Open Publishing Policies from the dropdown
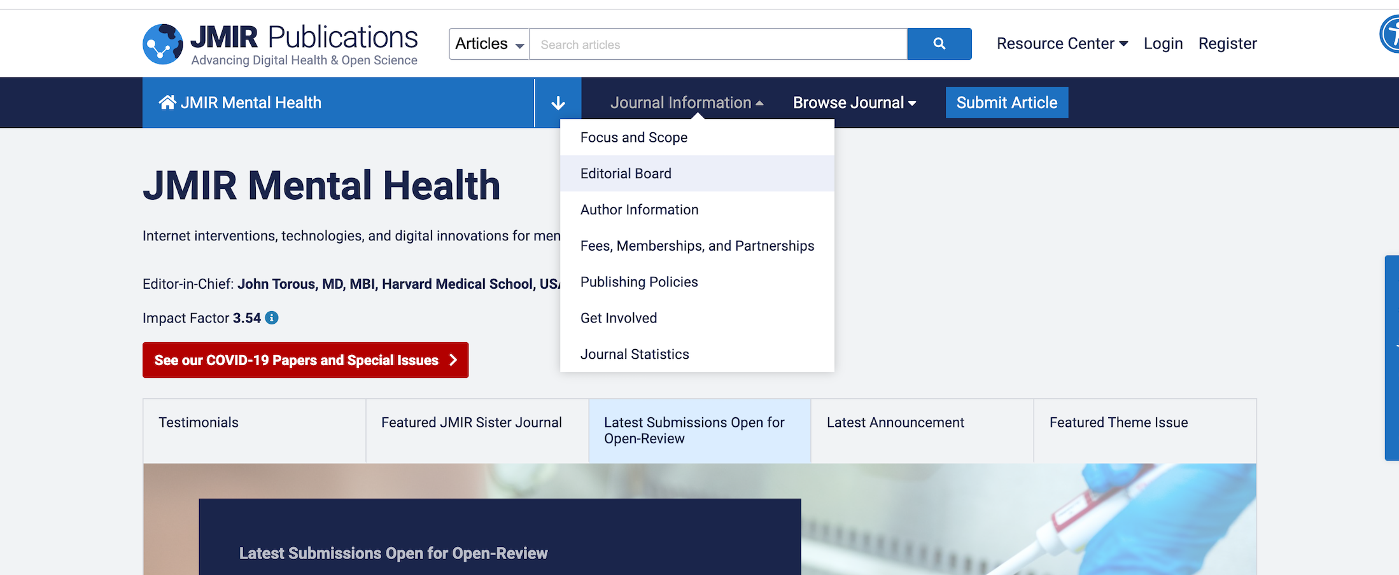The image size is (1399, 575). [639, 282]
